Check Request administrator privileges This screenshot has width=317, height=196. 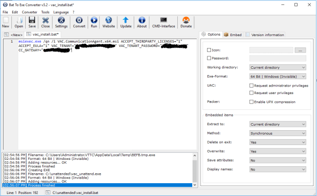251,86
